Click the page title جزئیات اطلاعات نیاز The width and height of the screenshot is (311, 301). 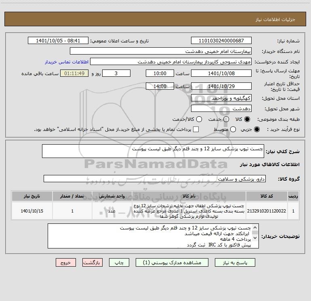point(275,19)
